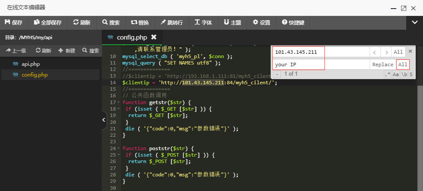Click 全部保存 (Save All) in toolbar
The width and height of the screenshot is (423, 191).
(48, 22)
